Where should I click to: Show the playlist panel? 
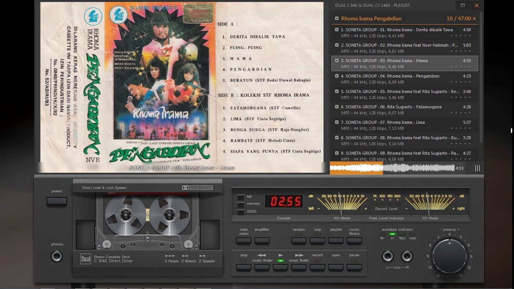tap(336, 241)
